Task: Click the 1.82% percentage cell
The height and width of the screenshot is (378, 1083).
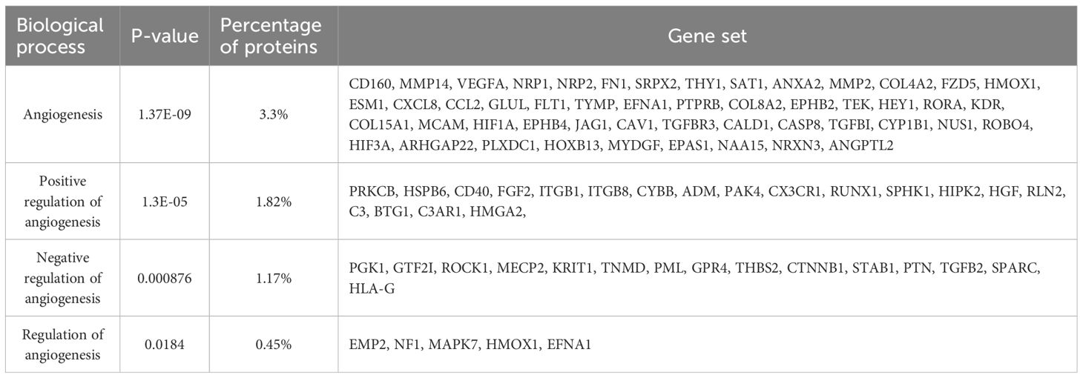Action: click(271, 201)
